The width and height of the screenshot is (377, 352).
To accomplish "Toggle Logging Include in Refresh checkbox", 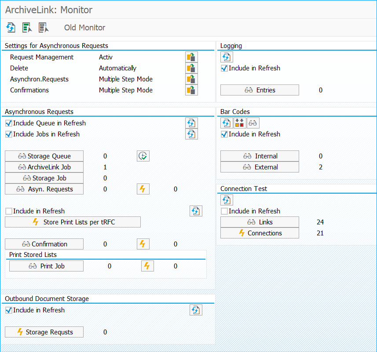I will 224,68.
